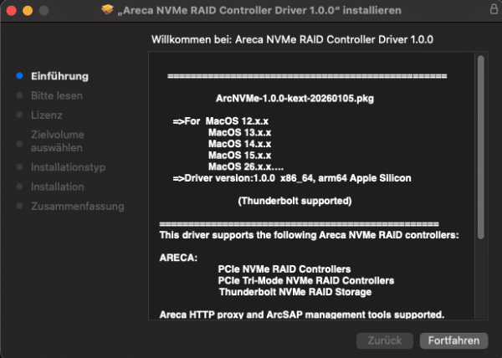
Task: Click the ArcNVMe-1.0.0-kext-20260105.pkg filename text
Action: click(295, 98)
